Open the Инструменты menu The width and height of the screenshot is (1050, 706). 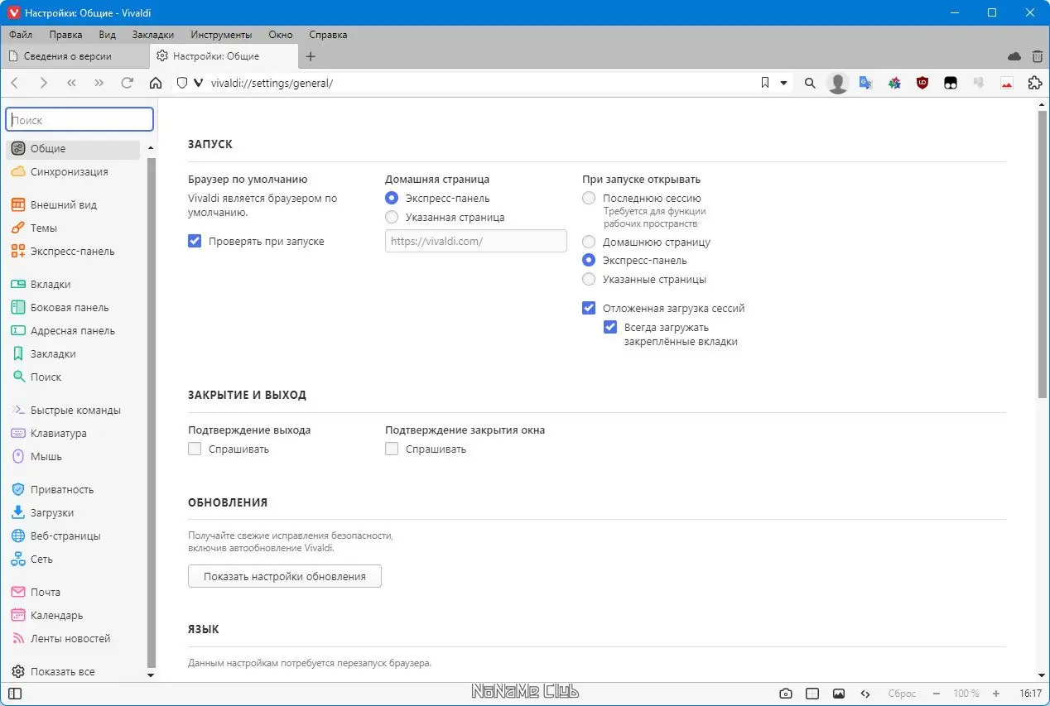[x=221, y=35]
